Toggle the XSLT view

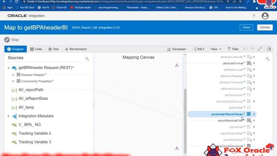[199, 49]
